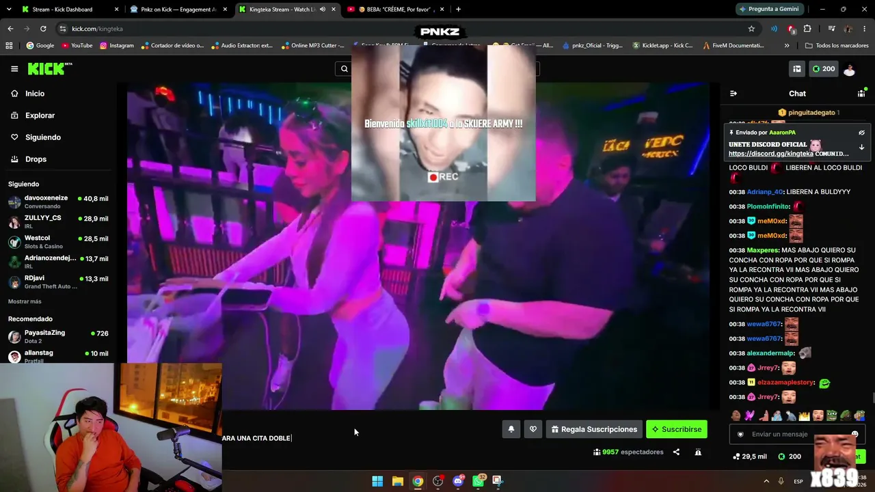Open WhatsApp from the taskbar
This screenshot has height=492, width=875.
[x=478, y=481]
